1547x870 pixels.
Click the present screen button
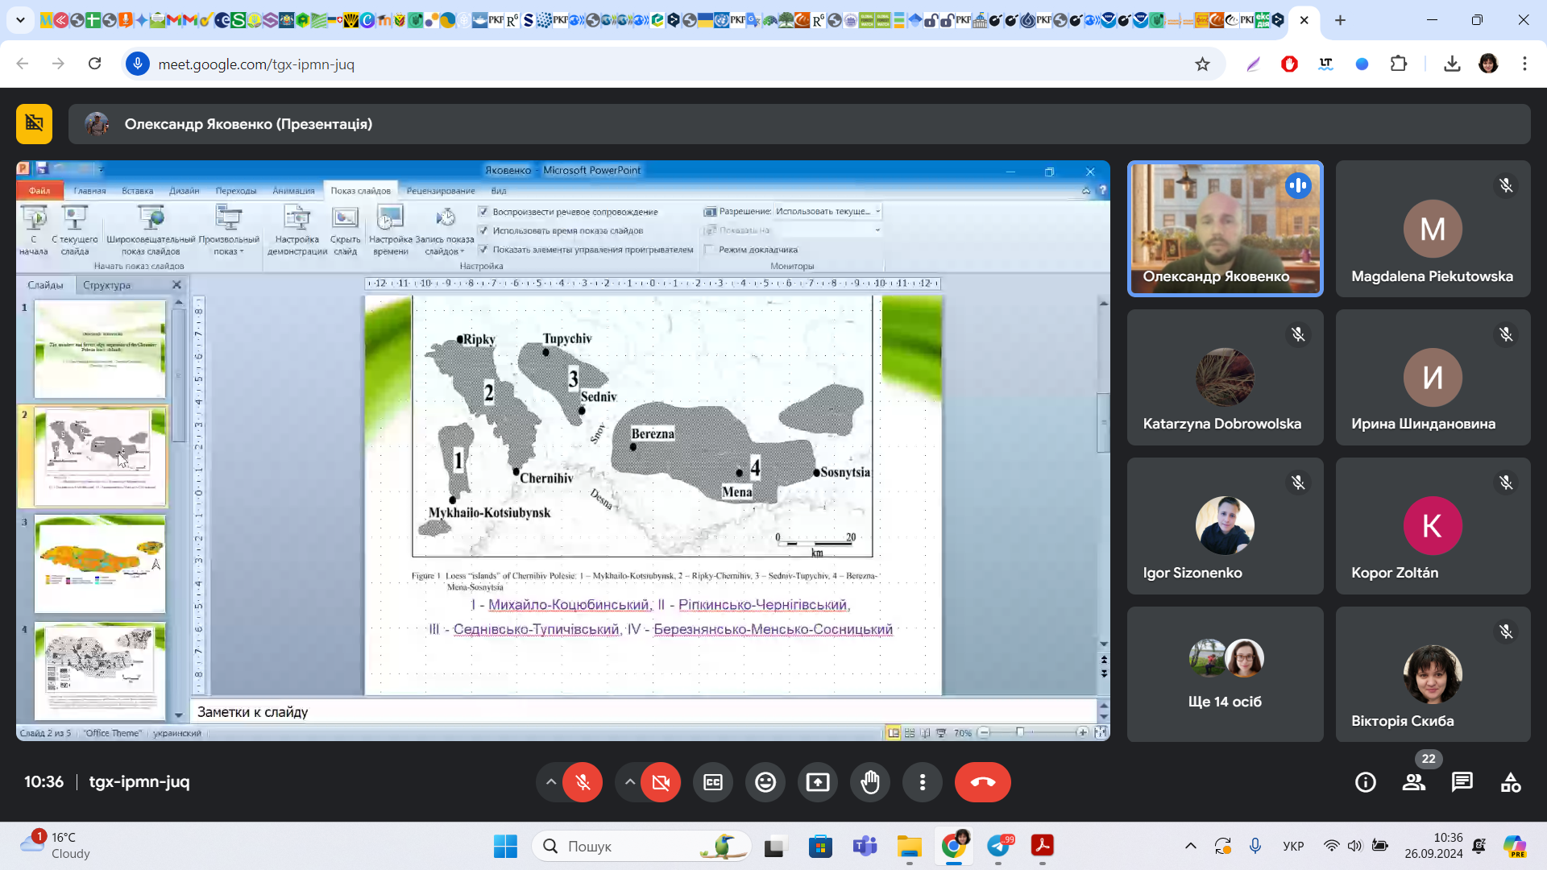[818, 782]
